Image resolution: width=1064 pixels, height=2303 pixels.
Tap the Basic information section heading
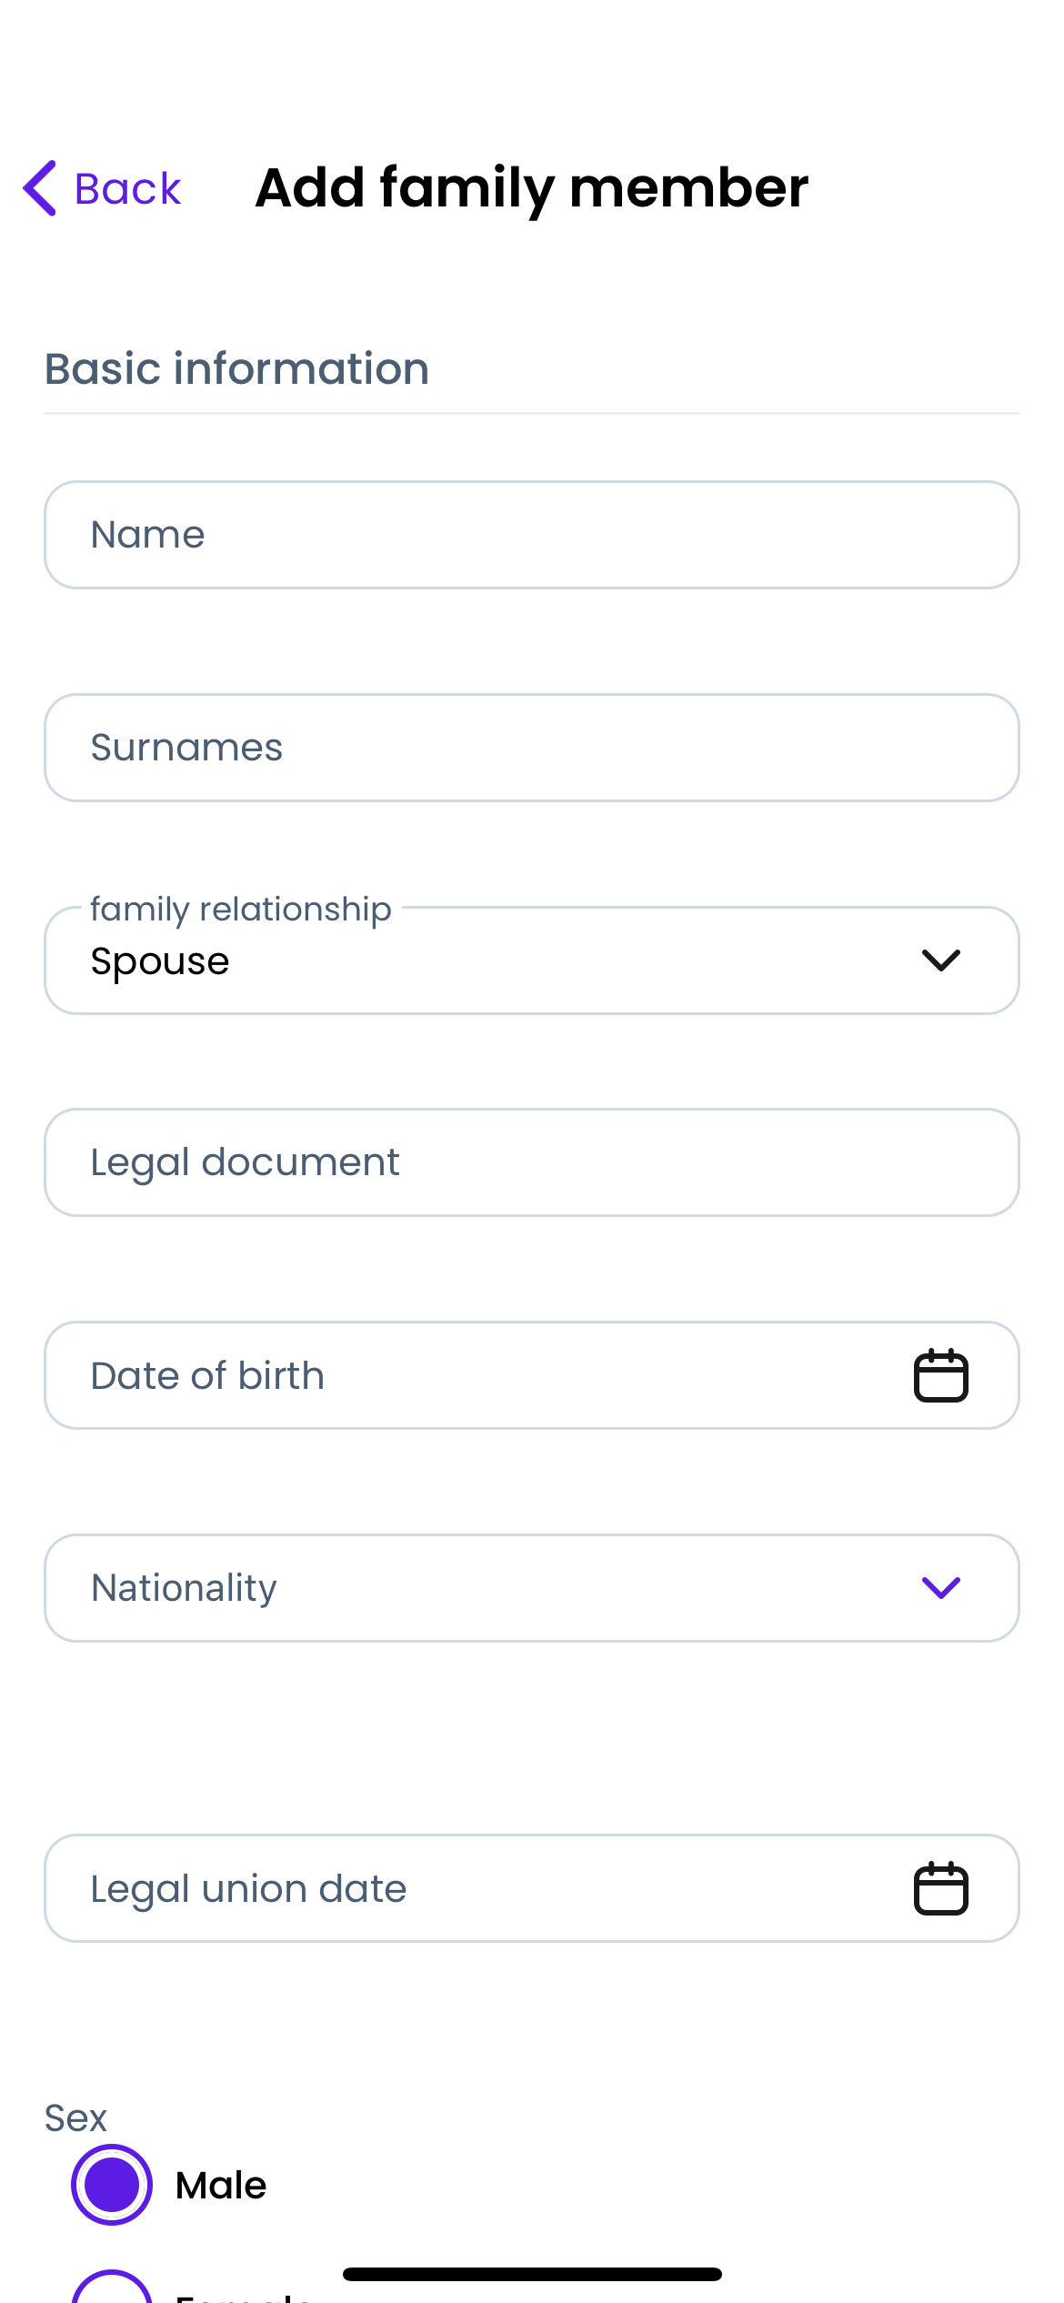point(236,368)
